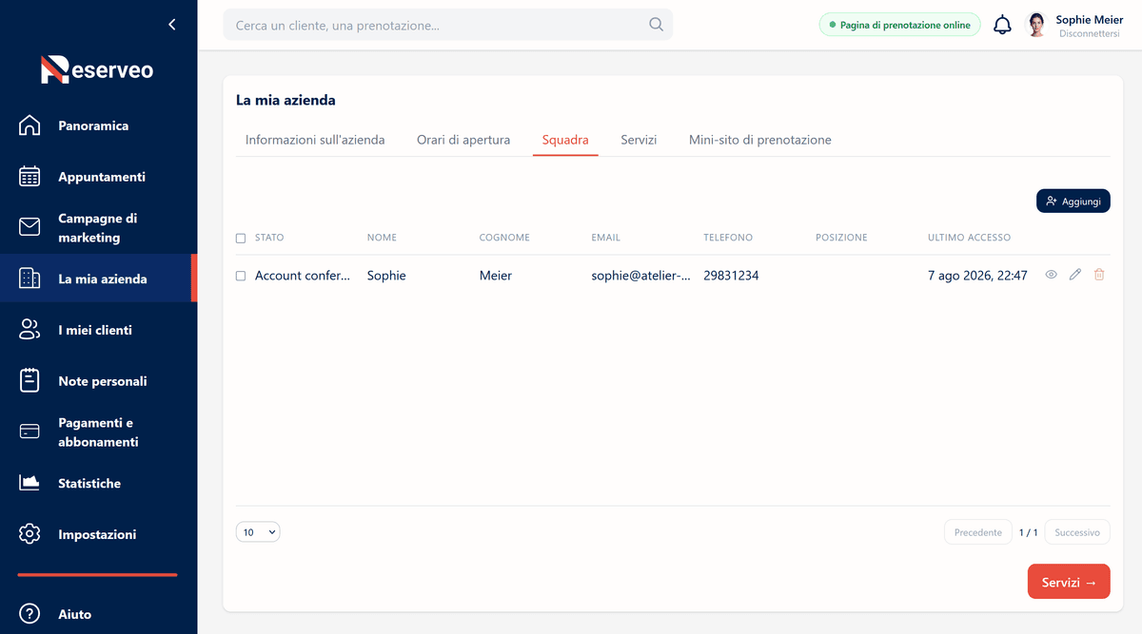
Task: Click the red Servizi → button
Action: click(1069, 582)
